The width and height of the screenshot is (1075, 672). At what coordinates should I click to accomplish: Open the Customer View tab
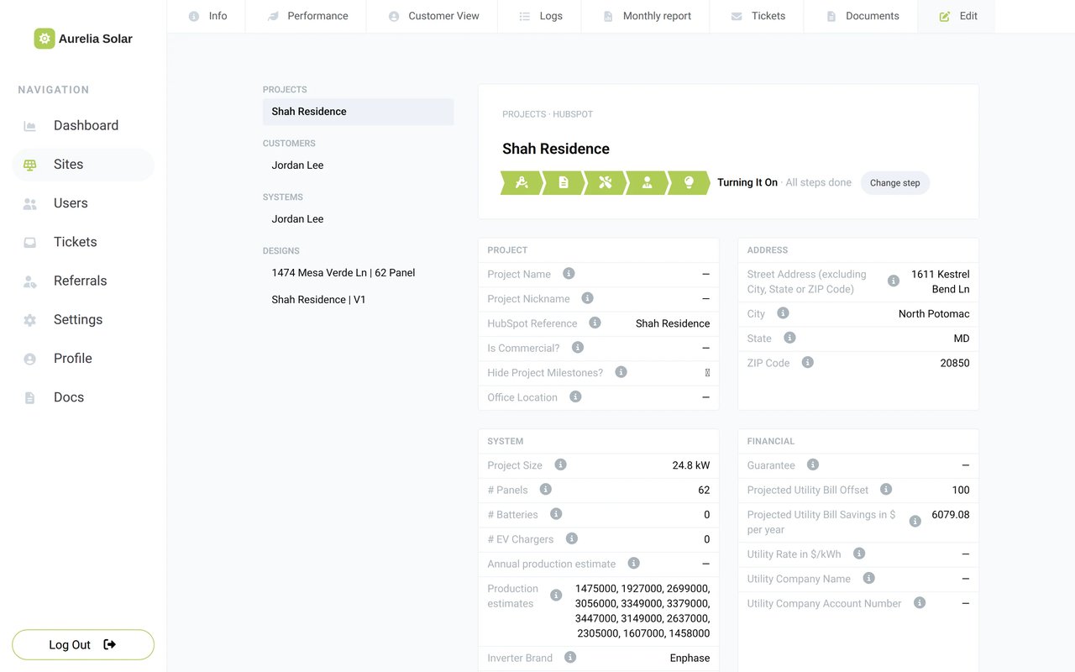pos(433,16)
